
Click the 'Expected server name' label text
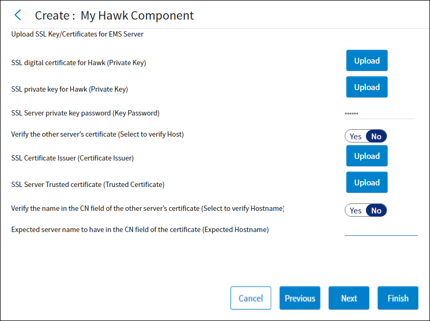[x=140, y=230]
